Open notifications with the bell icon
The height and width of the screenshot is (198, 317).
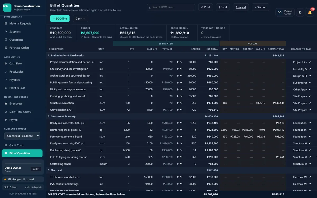(310, 12)
